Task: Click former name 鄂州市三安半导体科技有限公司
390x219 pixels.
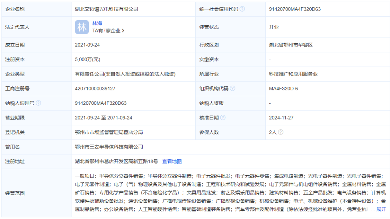Action: (x=109, y=147)
